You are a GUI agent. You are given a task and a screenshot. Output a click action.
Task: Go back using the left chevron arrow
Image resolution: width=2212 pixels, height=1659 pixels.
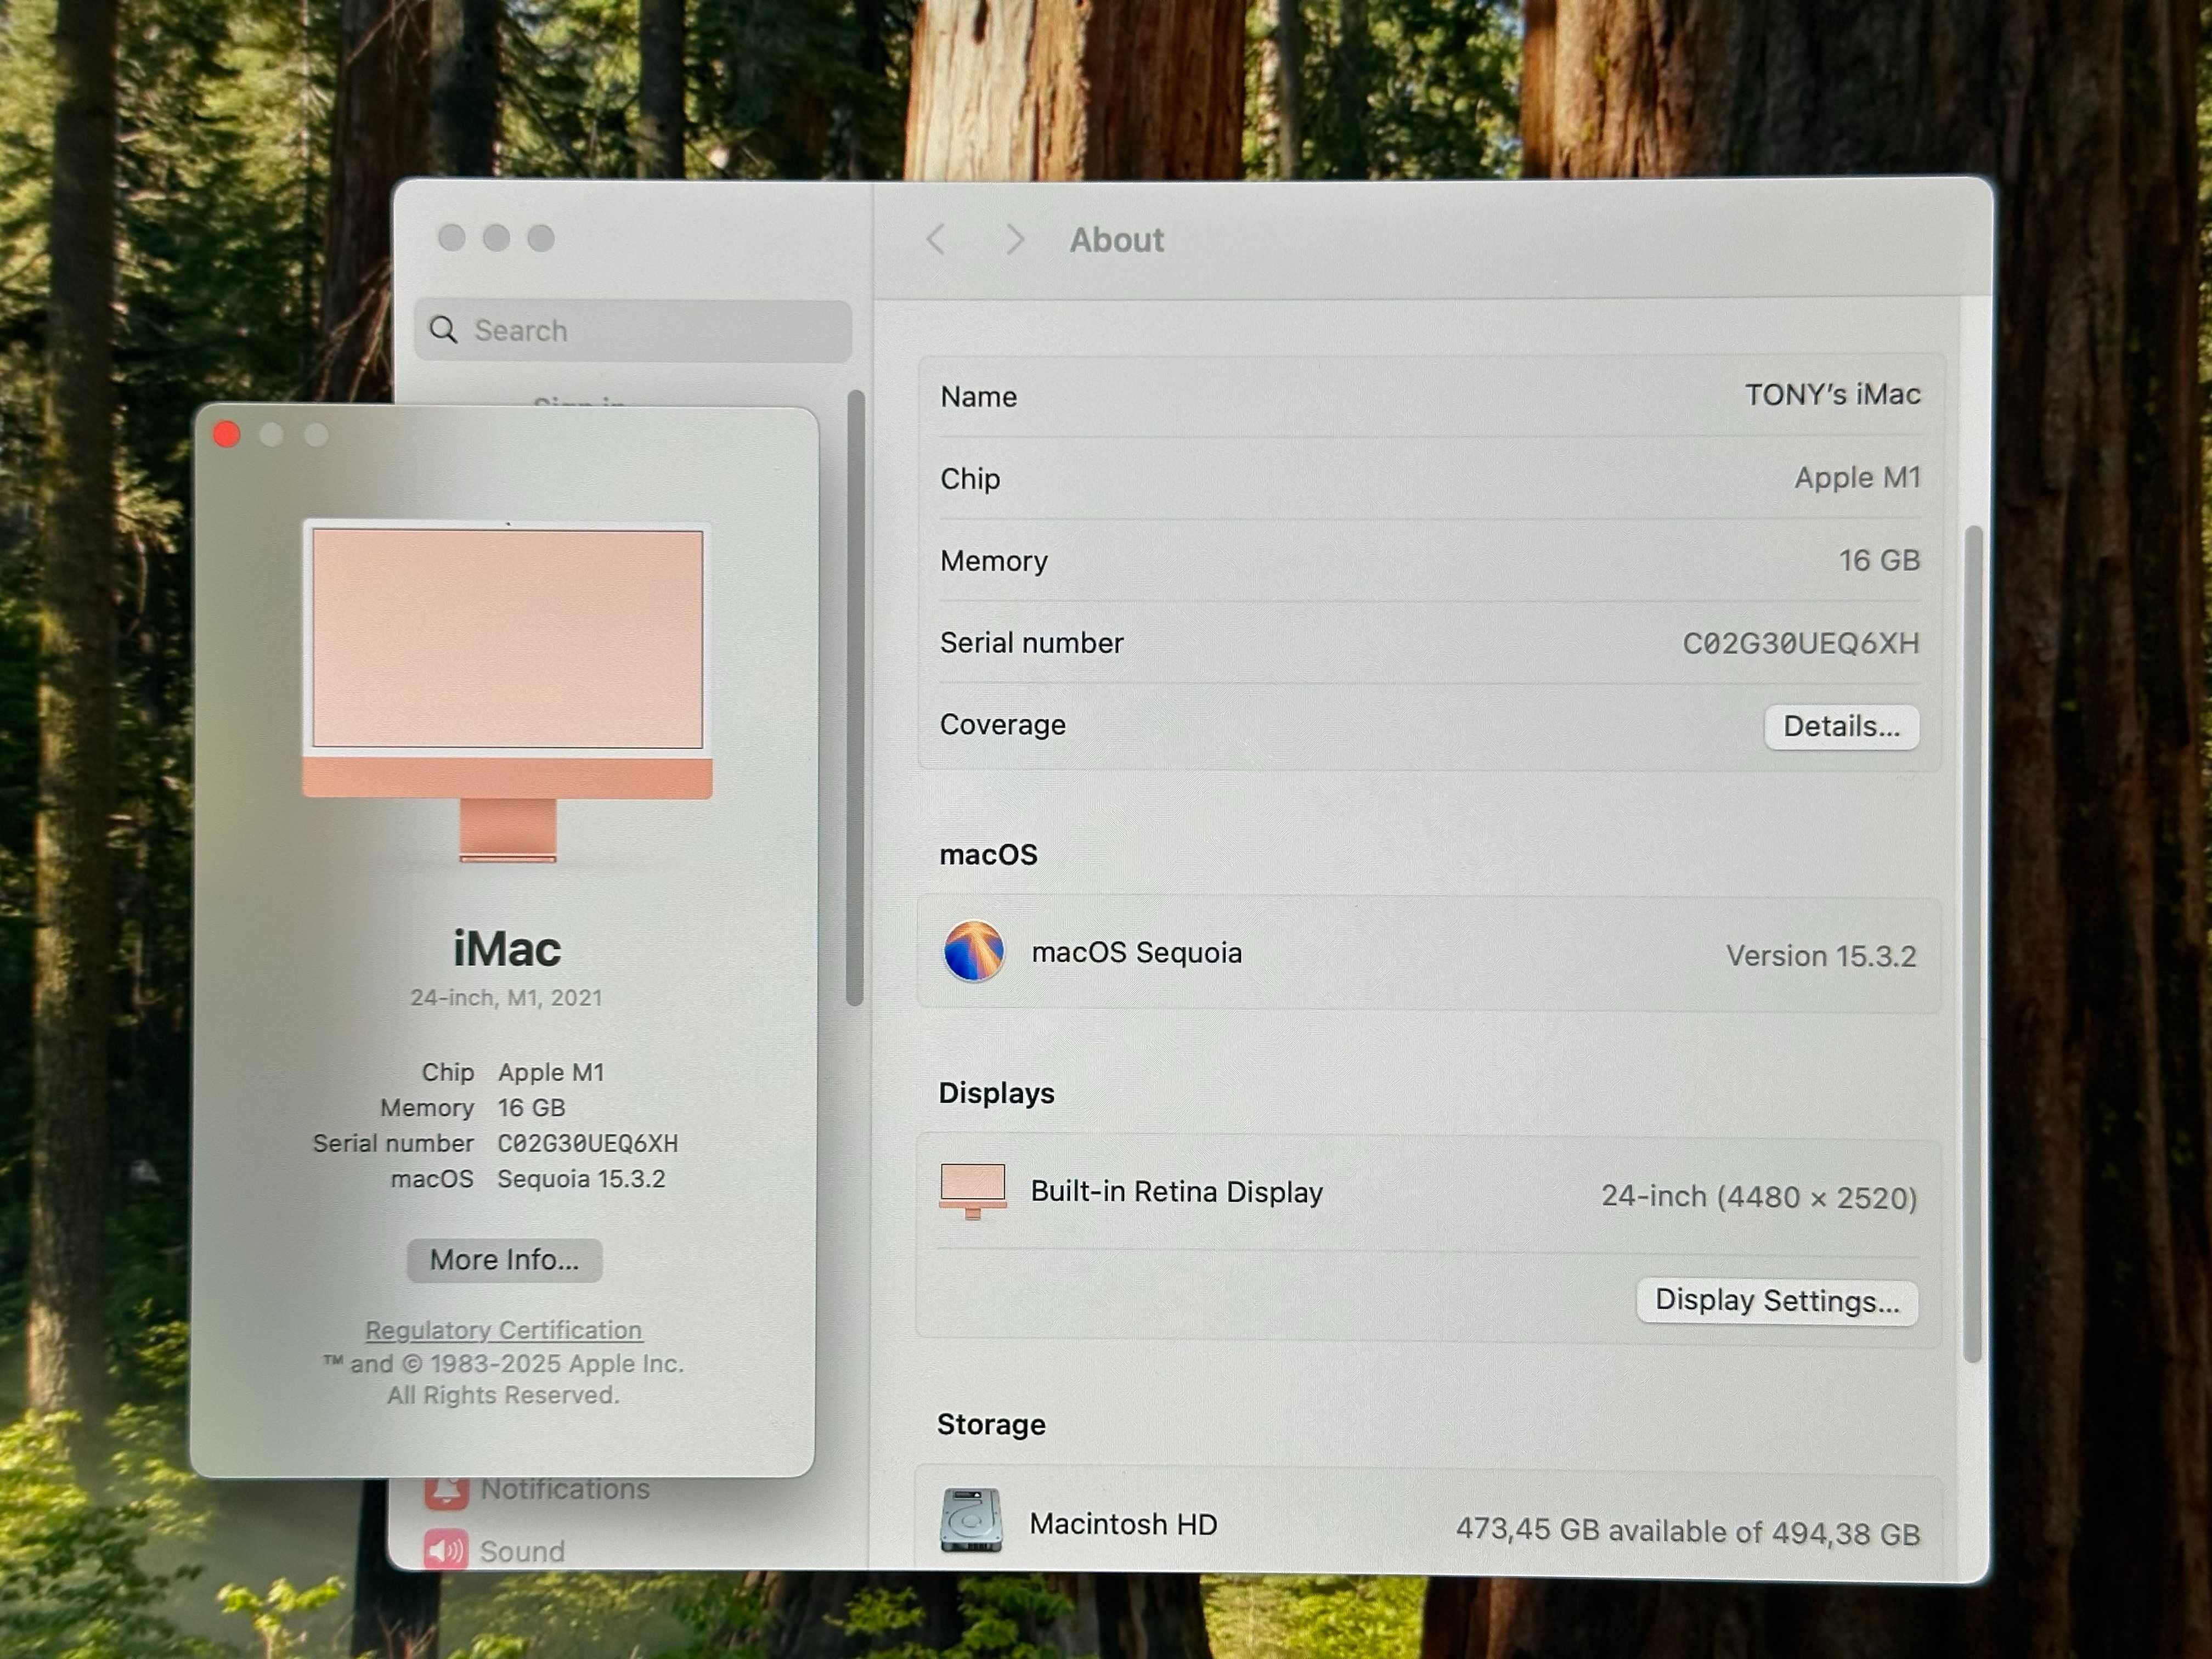click(936, 239)
